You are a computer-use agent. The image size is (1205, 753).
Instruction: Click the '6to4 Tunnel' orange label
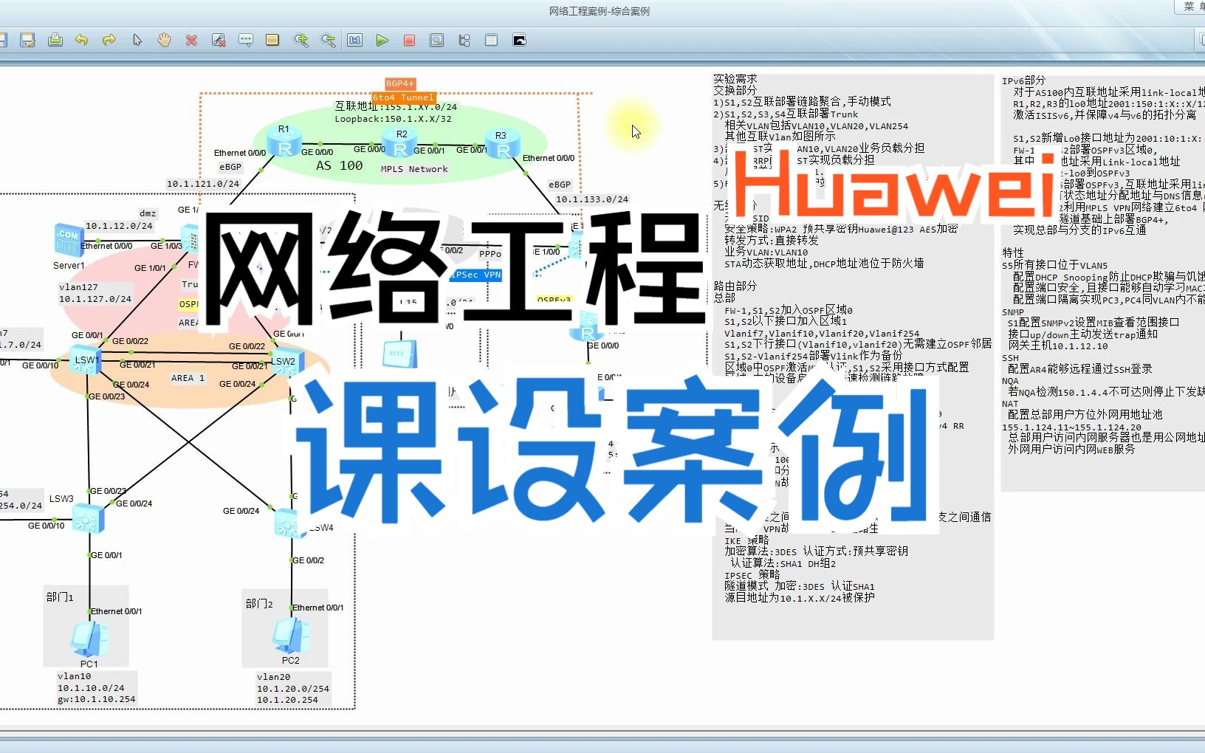point(403,97)
